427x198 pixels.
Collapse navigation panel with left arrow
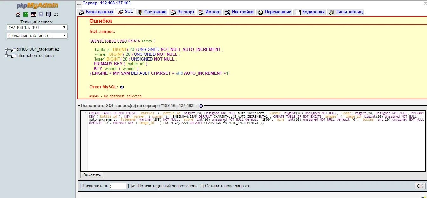79,4
